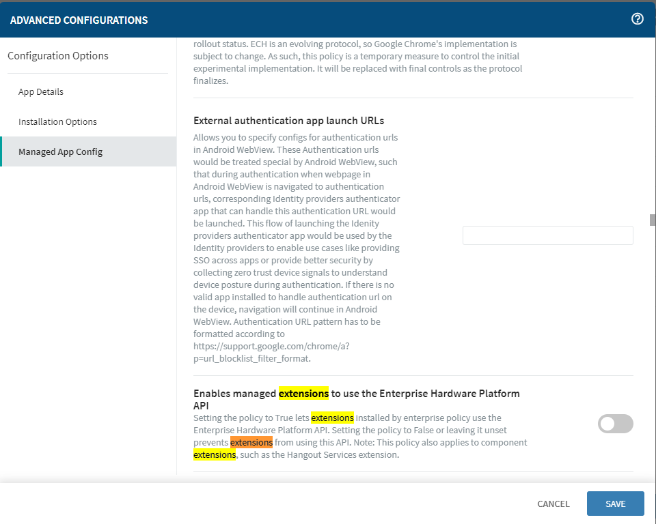This screenshot has width=656, height=524.
Task: Select Installation Options in the sidebar
Action: [57, 122]
